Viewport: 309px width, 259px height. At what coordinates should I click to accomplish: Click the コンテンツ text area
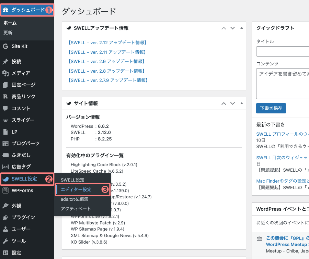(283, 84)
